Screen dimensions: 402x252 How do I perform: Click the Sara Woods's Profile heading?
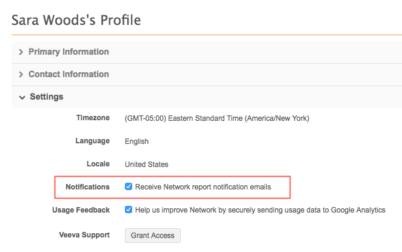(x=76, y=20)
